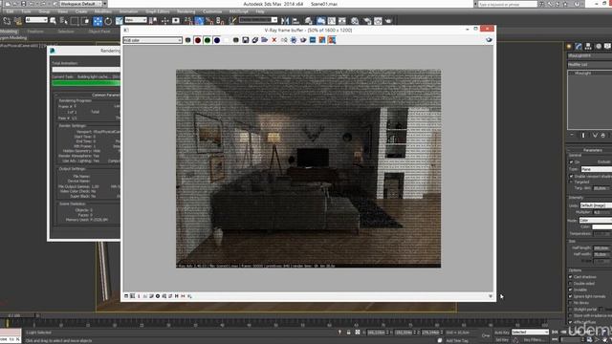612x344 pixels.
Task: Open the Tools menu
Action: pos(27,11)
